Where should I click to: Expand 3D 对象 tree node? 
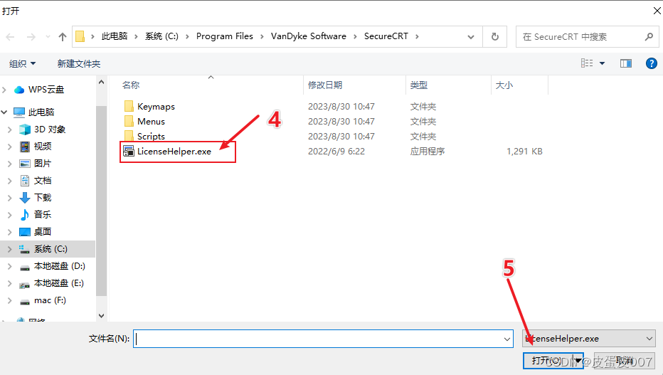click(10, 130)
